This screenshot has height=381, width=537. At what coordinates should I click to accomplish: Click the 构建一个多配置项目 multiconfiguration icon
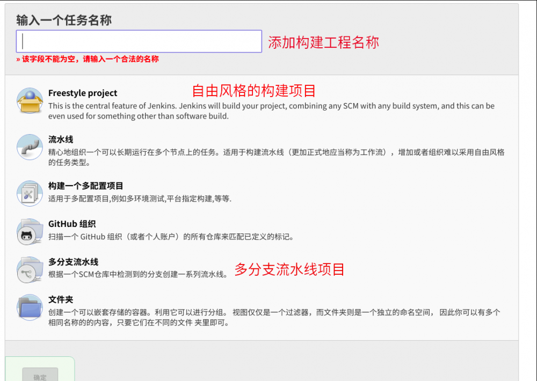30,194
